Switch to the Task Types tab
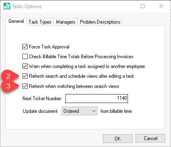Viewport: 171px width, 147px height. (x=40, y=22)
